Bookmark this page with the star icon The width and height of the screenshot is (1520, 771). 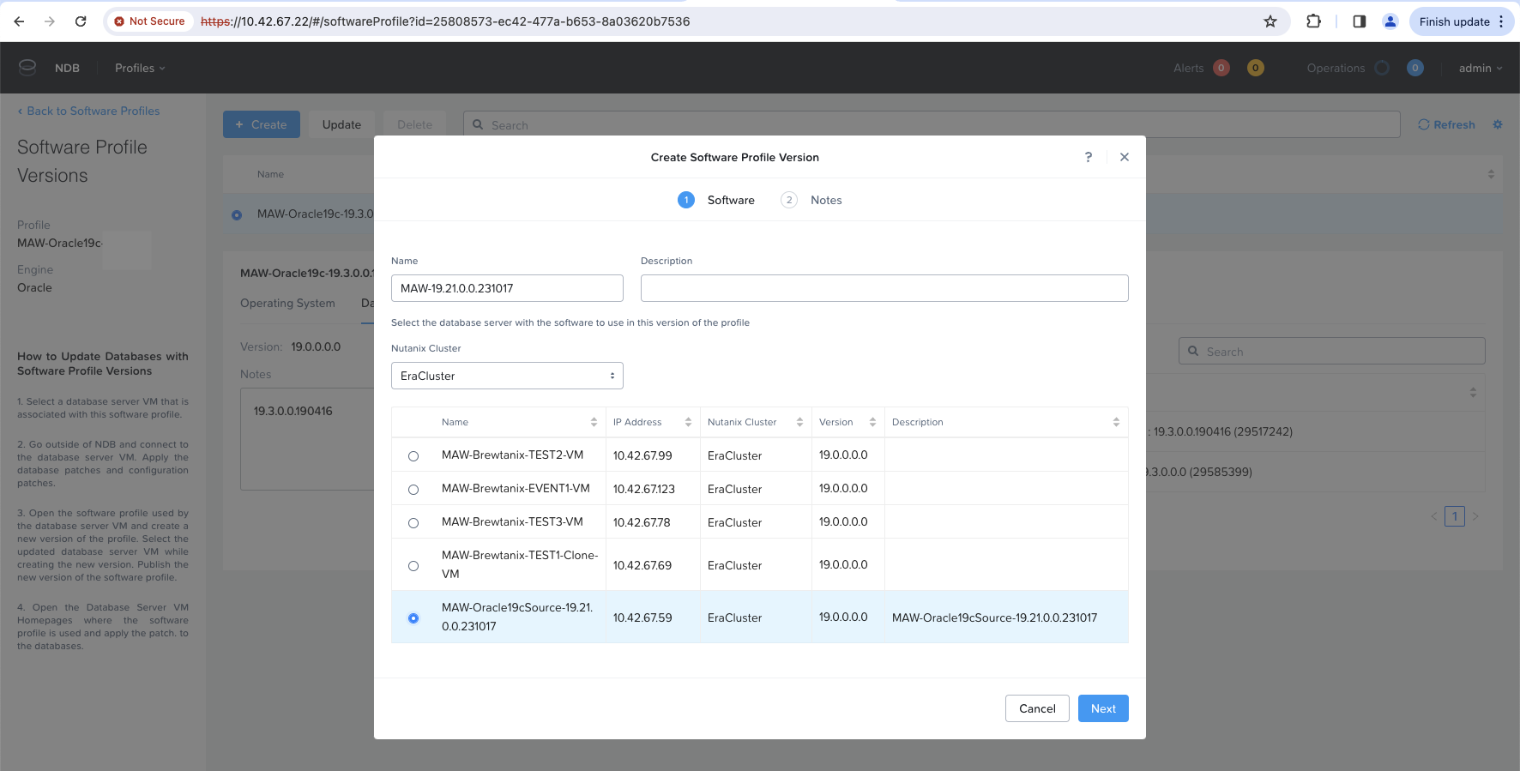tap(1270, 21)
